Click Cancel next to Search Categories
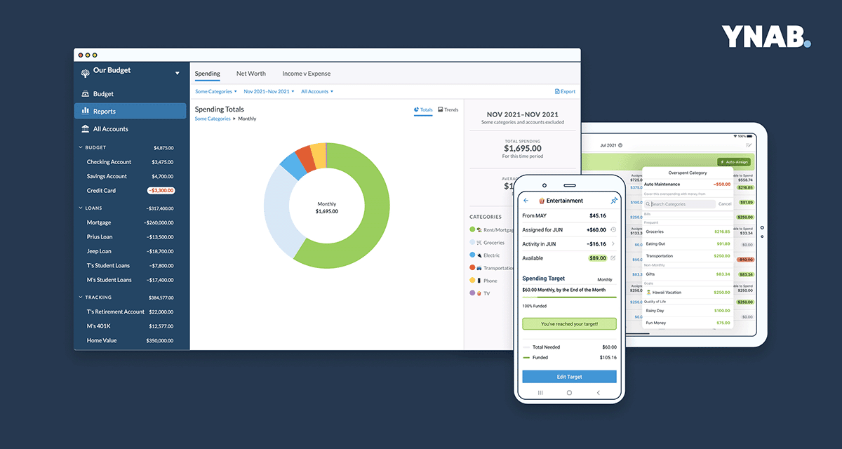Screen dimensions: 842x449 coord(725,204)
